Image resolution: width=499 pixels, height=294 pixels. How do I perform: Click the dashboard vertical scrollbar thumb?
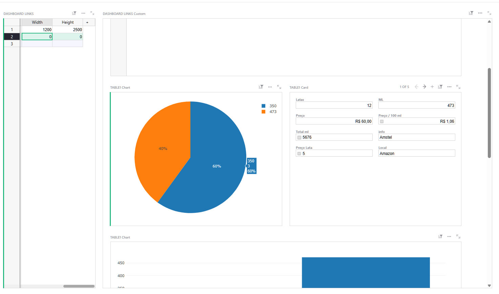tap(489, 113)
